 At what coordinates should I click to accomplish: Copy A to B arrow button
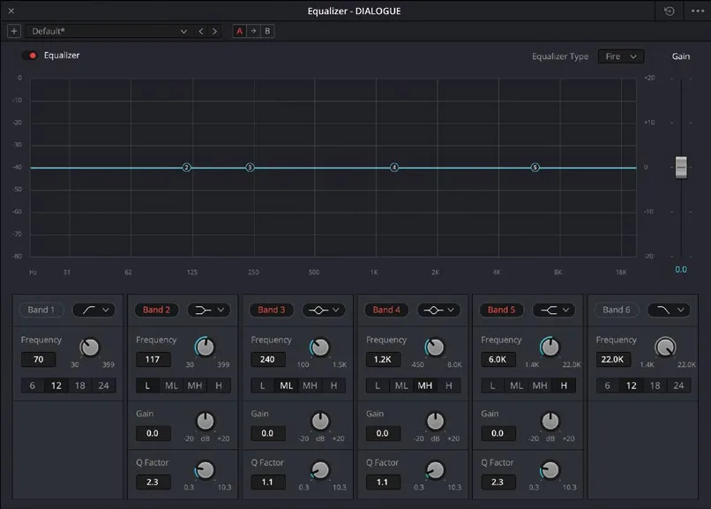(253, 31)
